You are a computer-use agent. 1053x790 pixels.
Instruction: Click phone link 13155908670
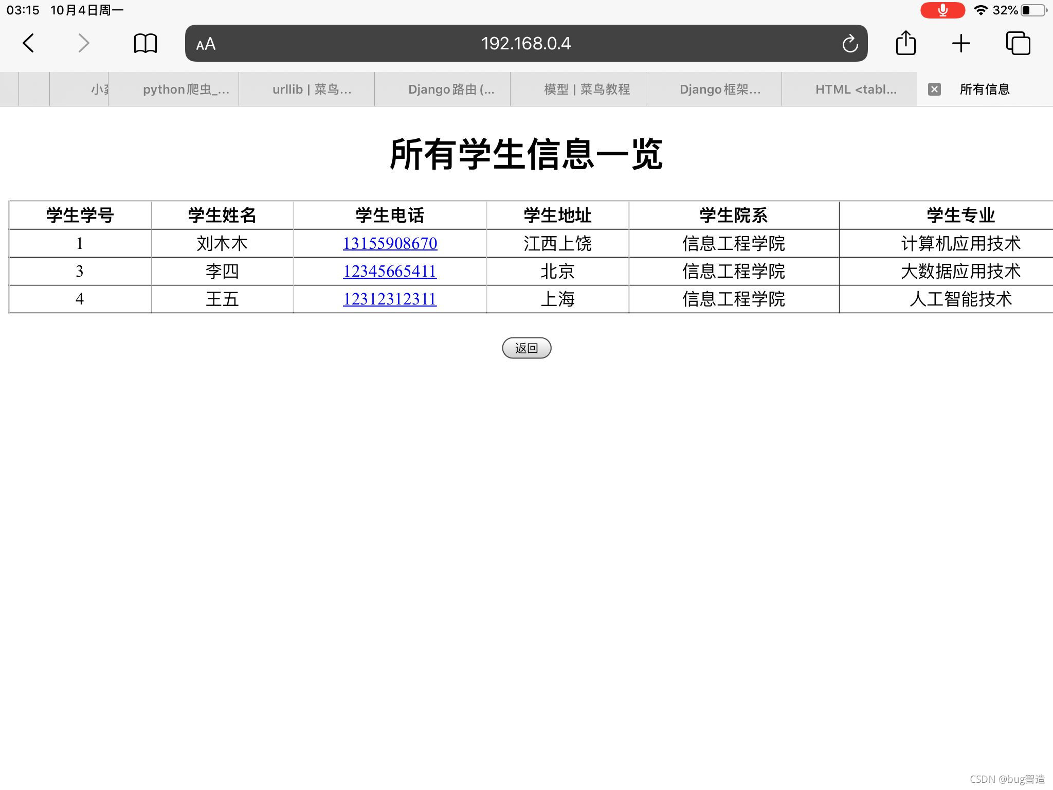pos(390,243)
